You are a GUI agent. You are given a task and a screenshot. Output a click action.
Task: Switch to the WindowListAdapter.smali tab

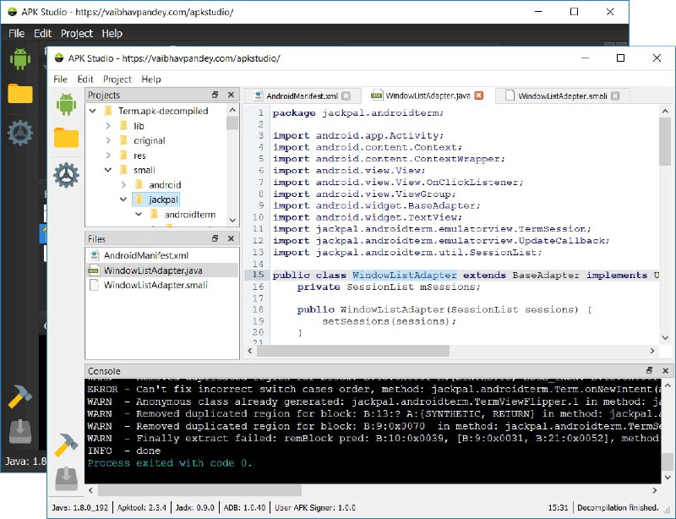(563, 96)
